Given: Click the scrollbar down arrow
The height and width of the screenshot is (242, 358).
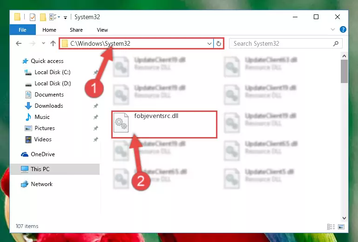Looking at the screenshot, I should [344, 218].
